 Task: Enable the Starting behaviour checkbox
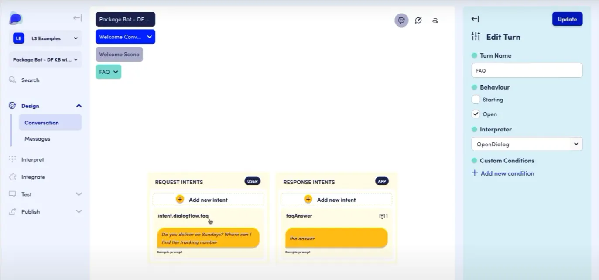[476, 100]
